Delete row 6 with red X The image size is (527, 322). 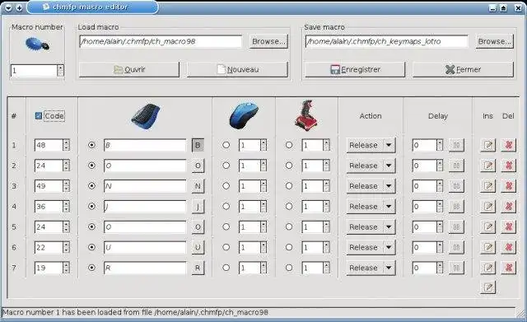click(509, 247)
